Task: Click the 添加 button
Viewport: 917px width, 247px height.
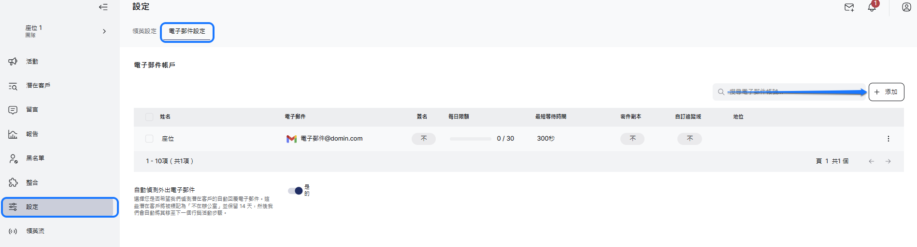Action: [886, 92]
